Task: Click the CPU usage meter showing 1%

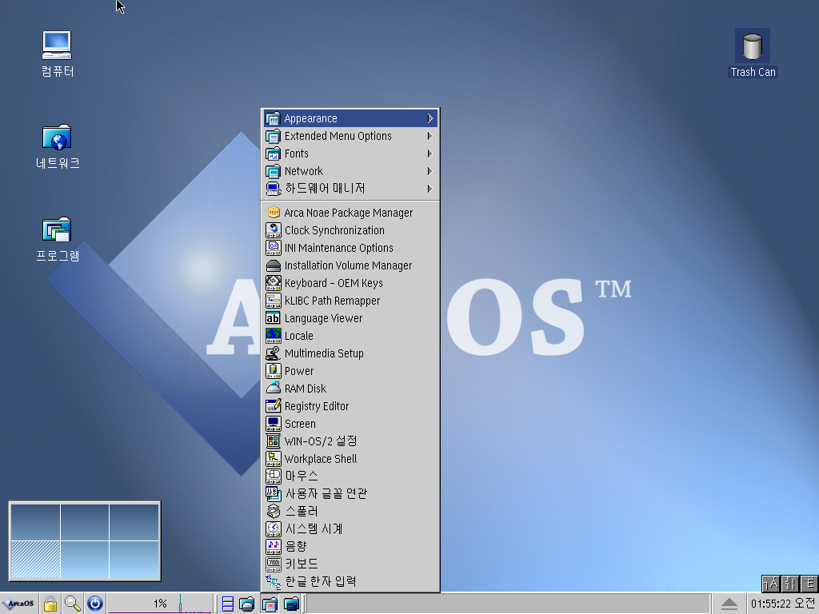Action: coord(160,604)
